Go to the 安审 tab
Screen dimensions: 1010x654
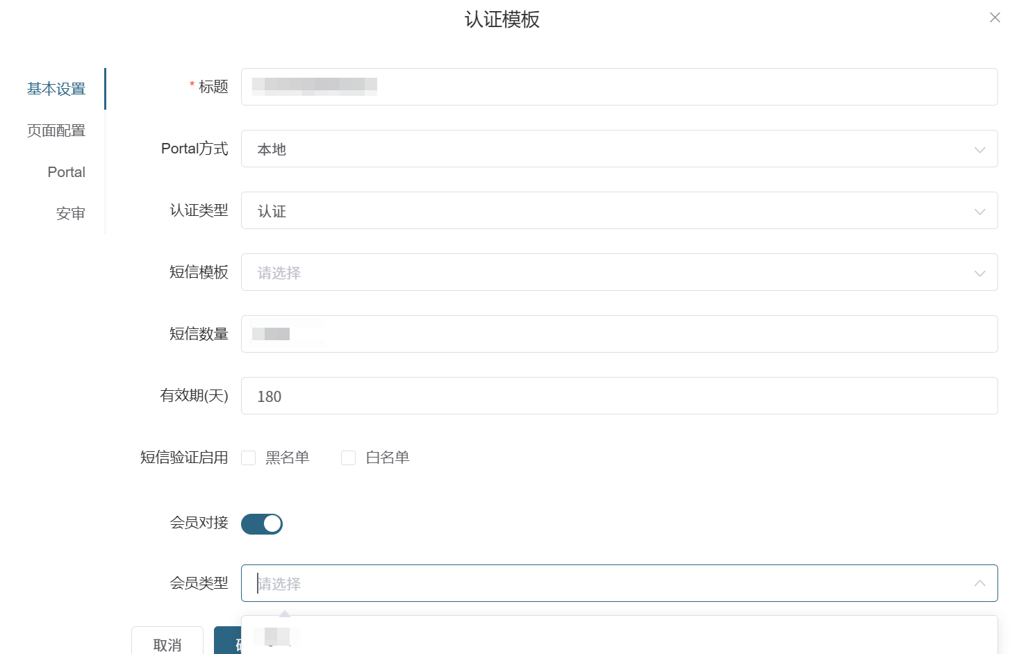(70, 214)
